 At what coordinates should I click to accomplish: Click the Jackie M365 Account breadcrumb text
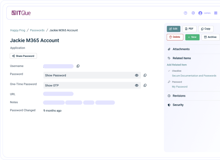click(63, 30)
